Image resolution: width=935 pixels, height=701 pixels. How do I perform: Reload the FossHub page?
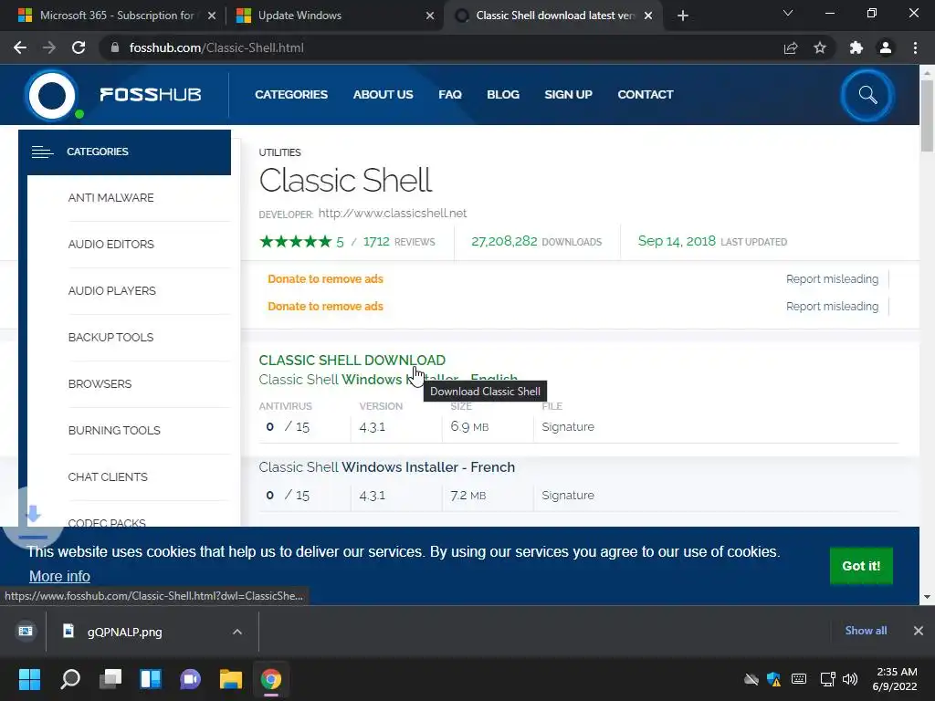[x=79, y=47]
